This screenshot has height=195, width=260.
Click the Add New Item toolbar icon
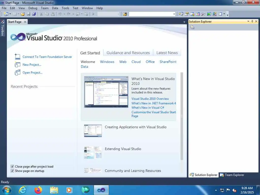pyautogui.click(x=14, y=14)
